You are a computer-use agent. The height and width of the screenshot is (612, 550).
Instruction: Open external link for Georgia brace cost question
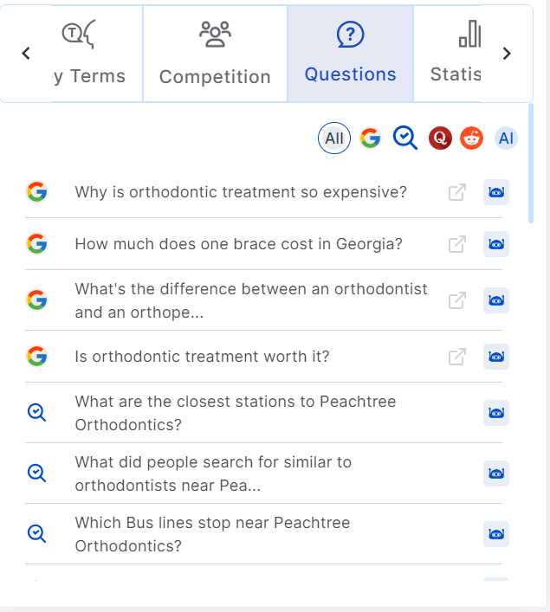[457, 244]
